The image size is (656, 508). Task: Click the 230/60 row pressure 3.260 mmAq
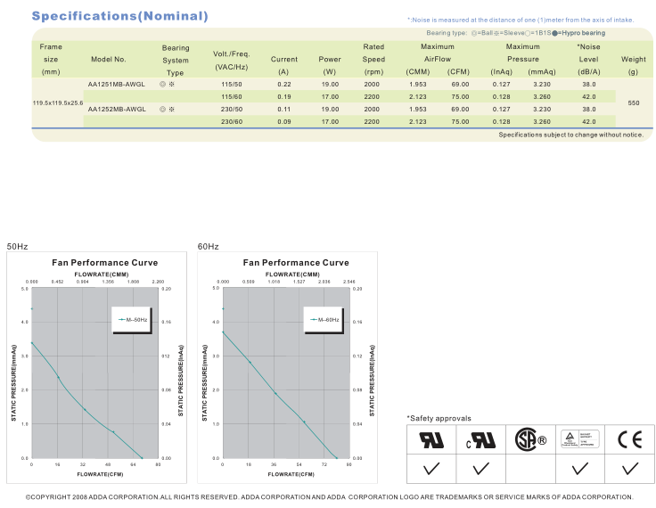coord(542,122)
